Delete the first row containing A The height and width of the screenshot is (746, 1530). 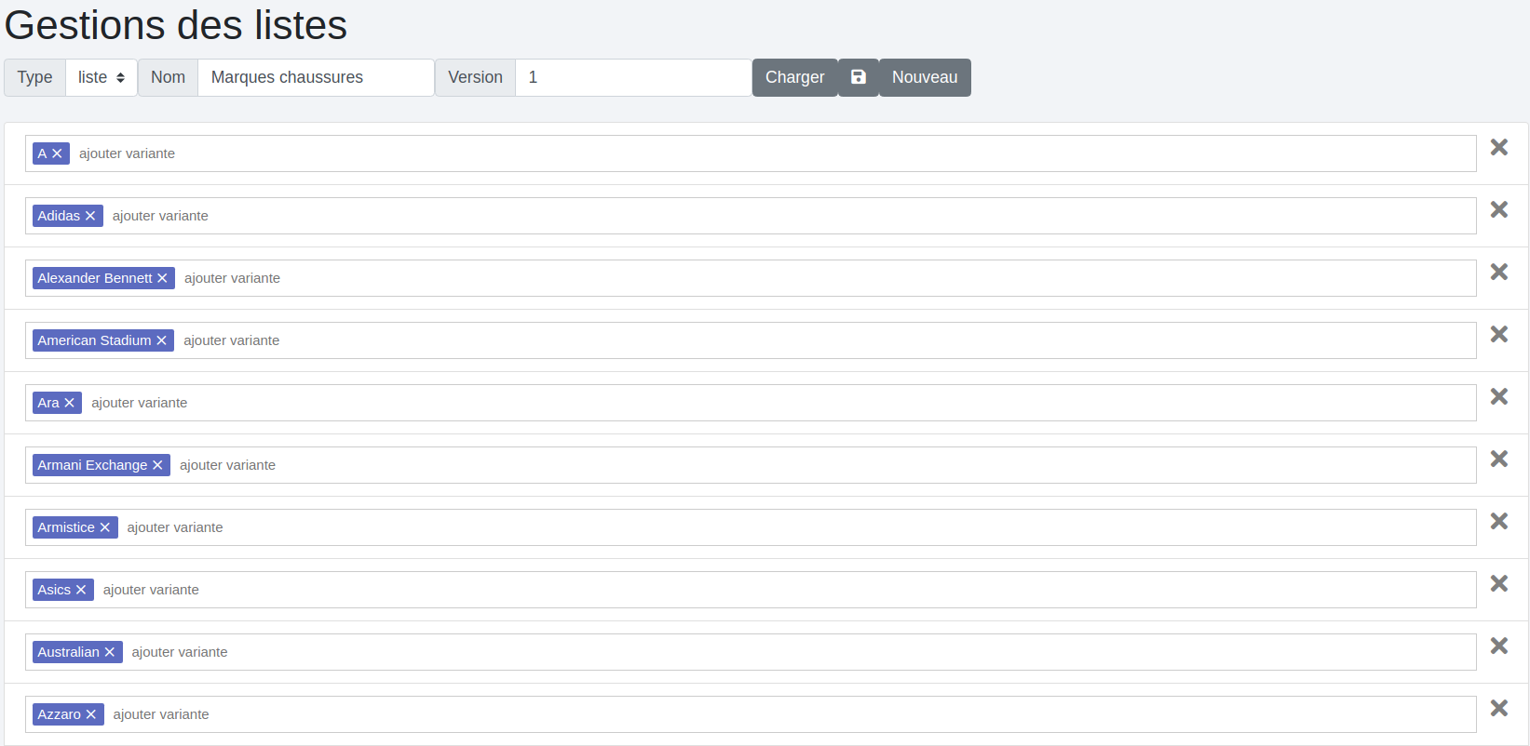click(x=1498, y=148)
